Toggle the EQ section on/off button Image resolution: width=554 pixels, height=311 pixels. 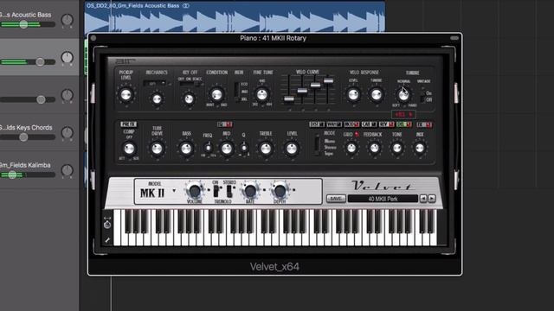pyautogui.click(x=225, y=124)
